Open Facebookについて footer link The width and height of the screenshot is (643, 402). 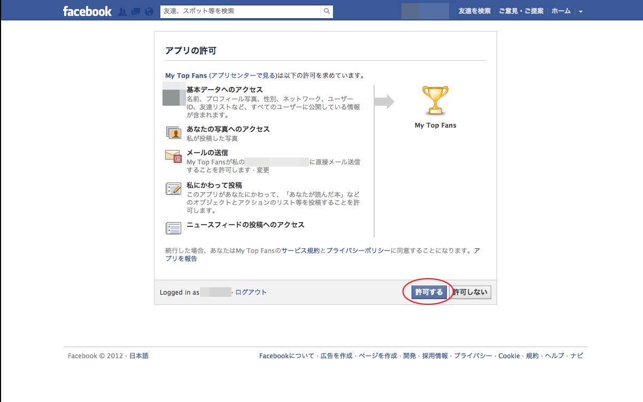point(286,356)
